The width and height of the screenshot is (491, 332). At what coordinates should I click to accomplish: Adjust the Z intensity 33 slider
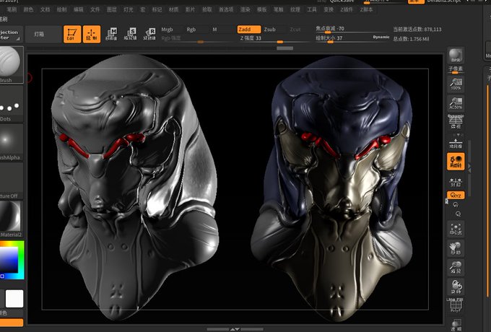(274, 38)
